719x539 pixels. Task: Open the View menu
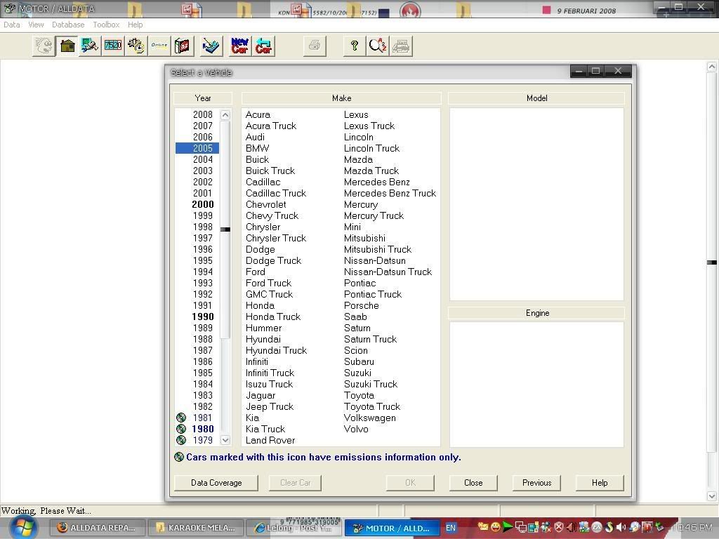click(x=36, y=25)
